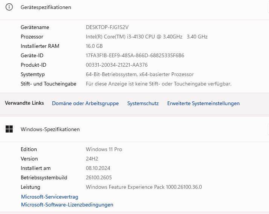269x214 pixels.
Task: Click the Windows logo icon beside Windows-Spezifikationen
Action: [x=9, y=129]
